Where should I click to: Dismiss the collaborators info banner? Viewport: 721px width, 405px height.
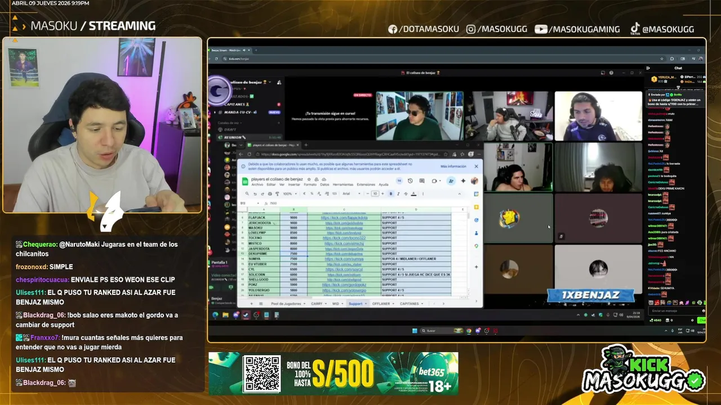coord(476,166)
